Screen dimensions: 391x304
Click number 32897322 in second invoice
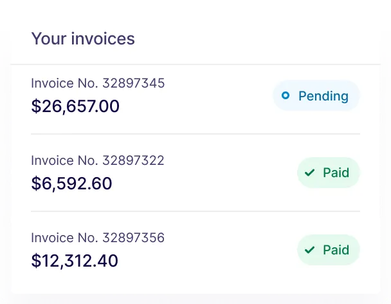click(133, 160)
